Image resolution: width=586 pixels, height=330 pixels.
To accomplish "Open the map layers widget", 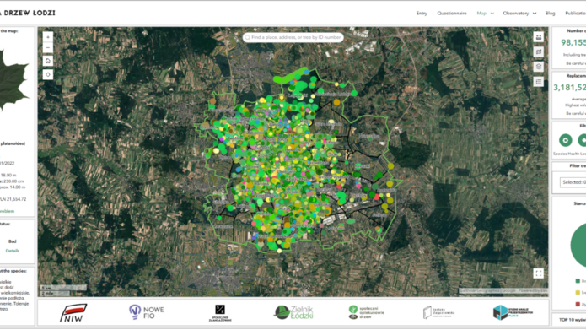I will pos(539,67).
